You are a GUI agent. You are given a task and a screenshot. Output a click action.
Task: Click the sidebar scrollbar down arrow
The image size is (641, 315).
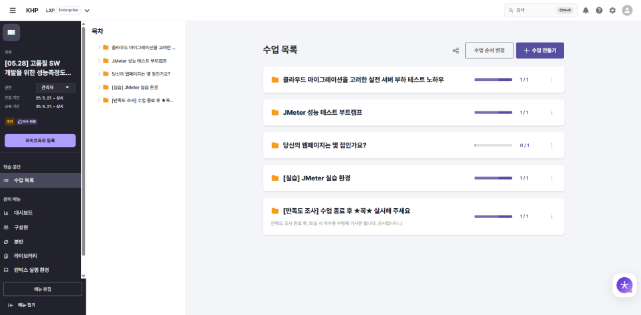pyautogui.click(x=84, y=276)
